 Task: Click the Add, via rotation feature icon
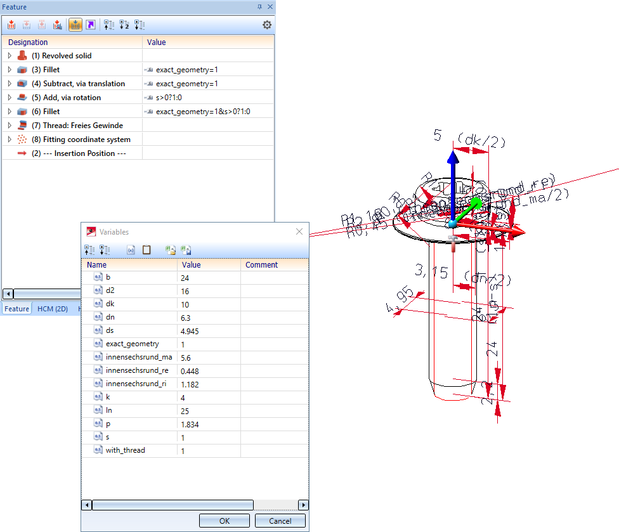coord(22,98)
